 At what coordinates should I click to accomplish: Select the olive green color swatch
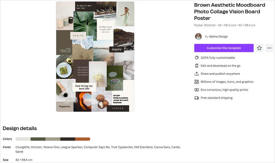38,139
